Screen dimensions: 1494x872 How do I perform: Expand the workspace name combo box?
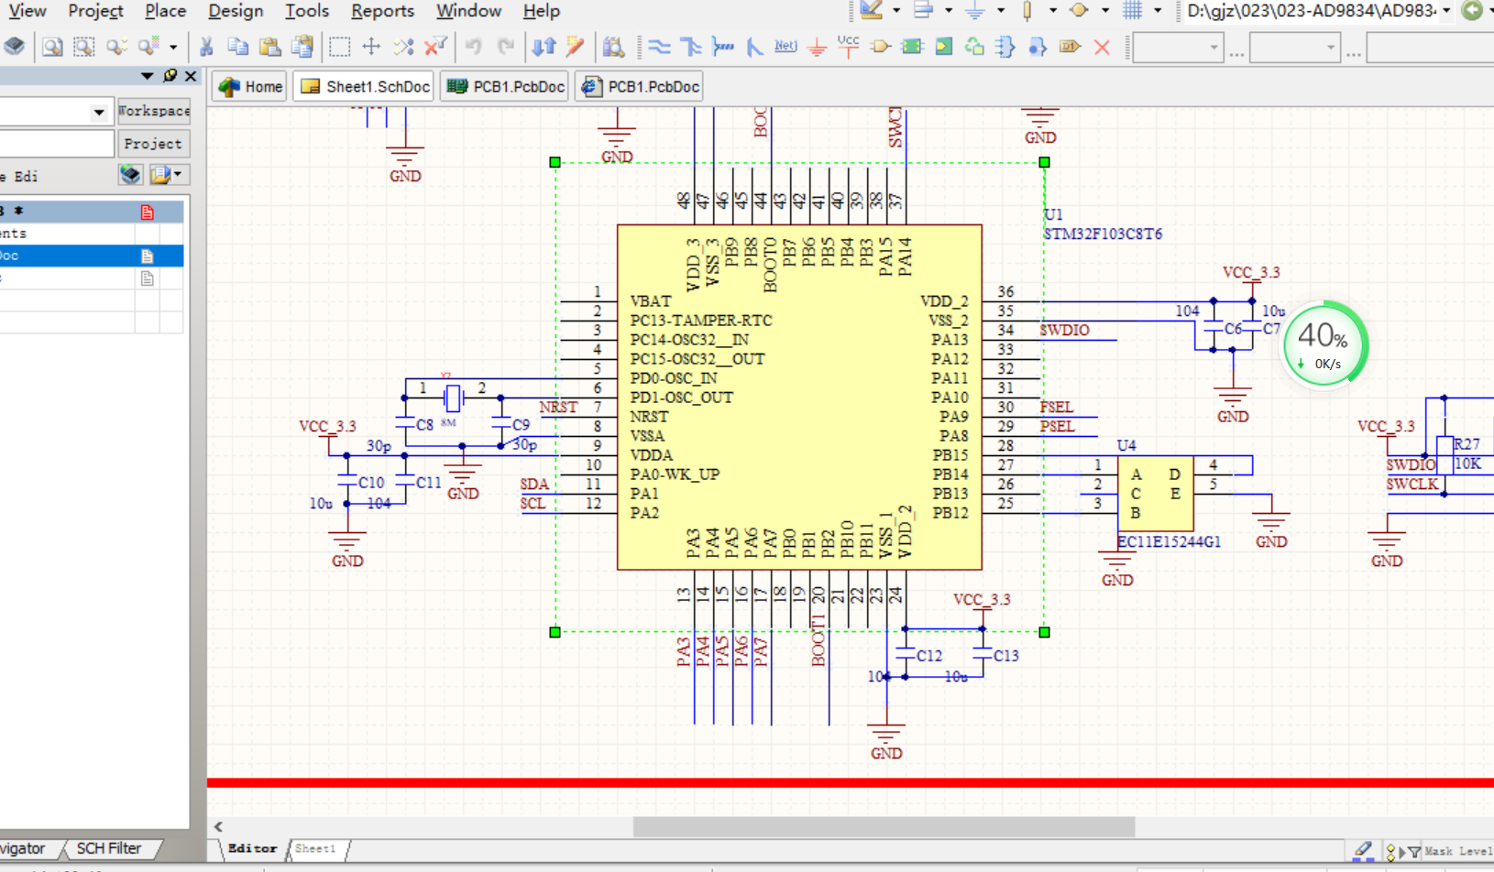pyautogui.click(x=98, y=112)
